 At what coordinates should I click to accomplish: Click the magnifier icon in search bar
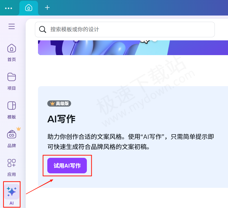(x=43, y=29)
